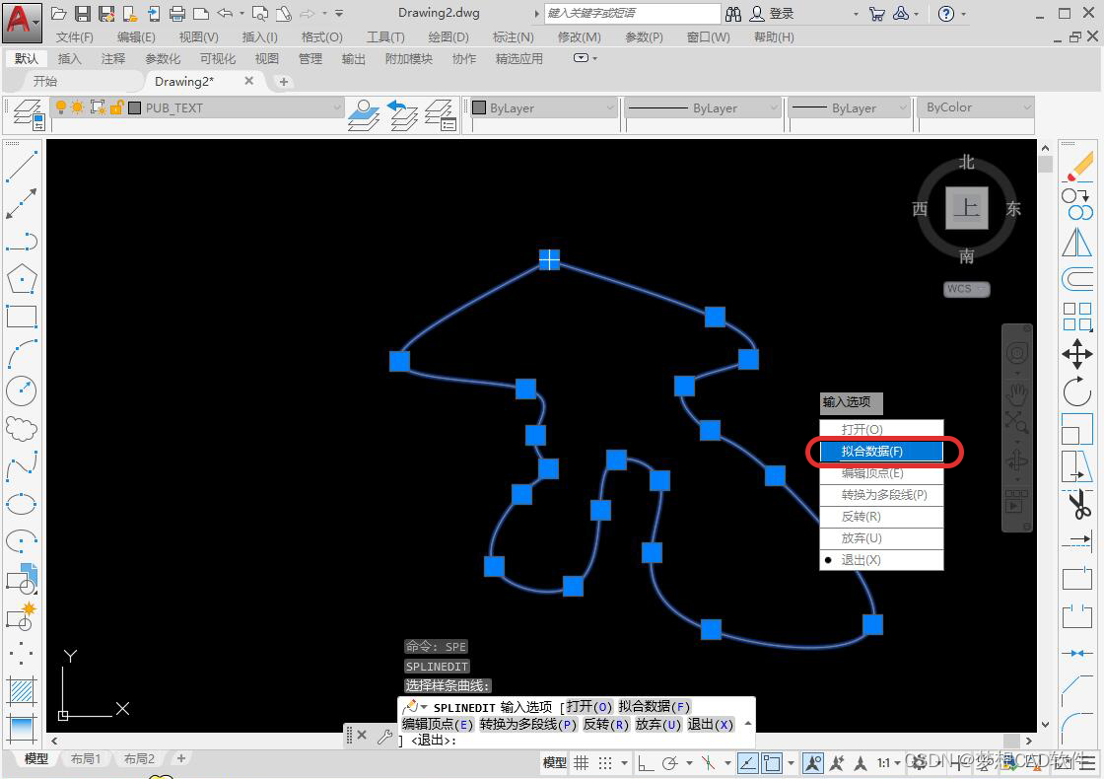Click the Plot printer icon
The height and width of the screenshot is (779, 1104).
point(177,14)
